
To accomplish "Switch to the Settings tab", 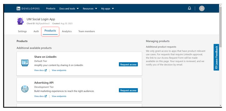I will point(22,31).
